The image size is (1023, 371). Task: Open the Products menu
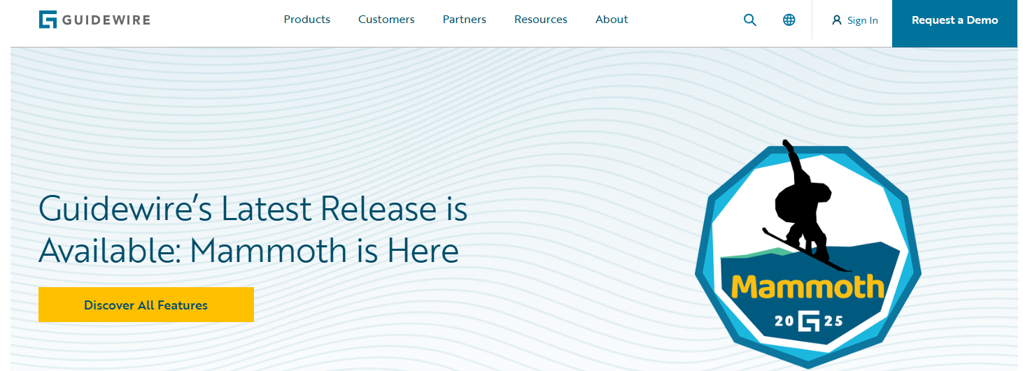pos(307,20)
